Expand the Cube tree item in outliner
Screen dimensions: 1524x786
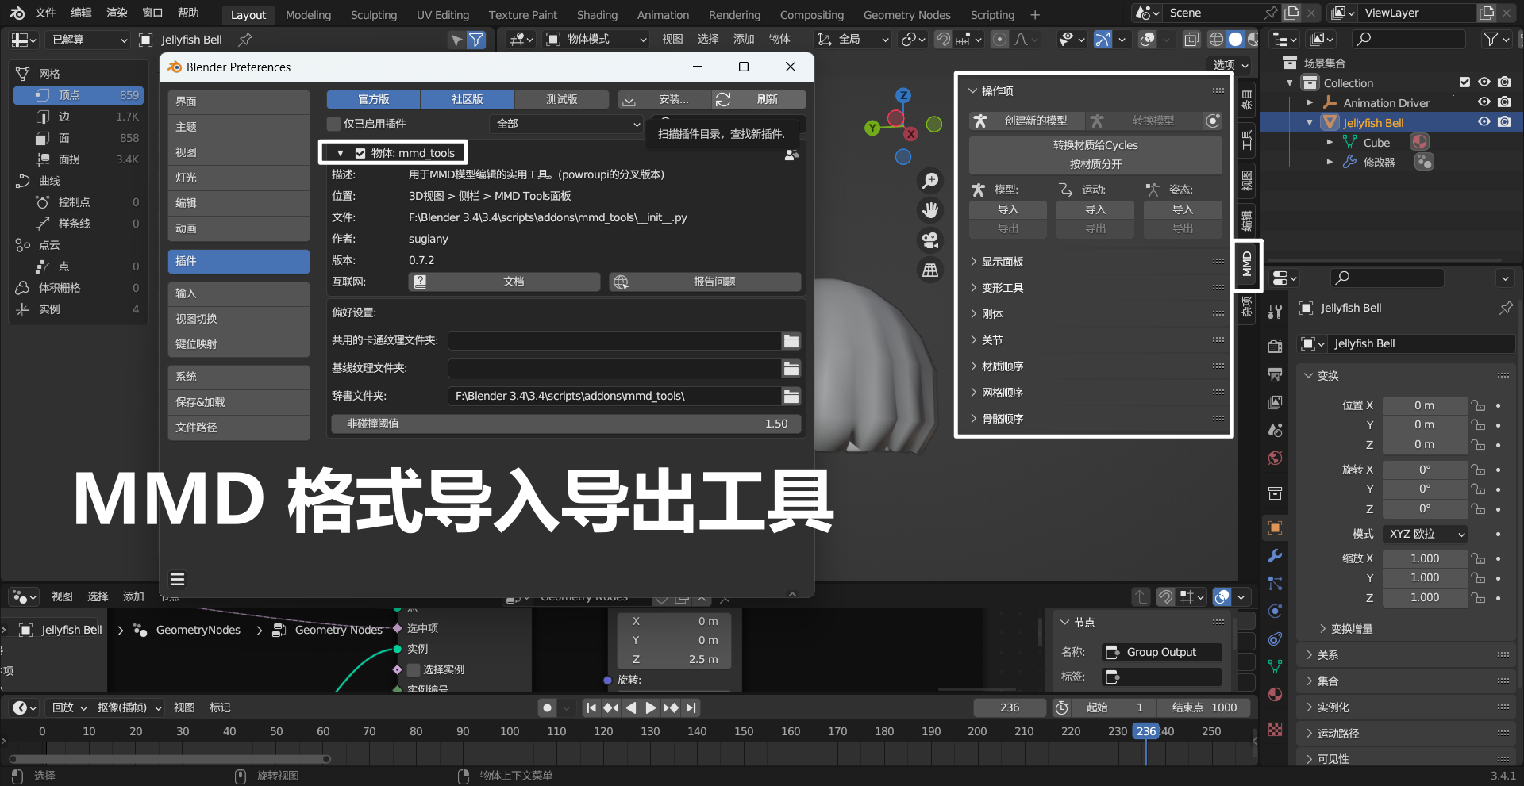tap(1330, 143)
